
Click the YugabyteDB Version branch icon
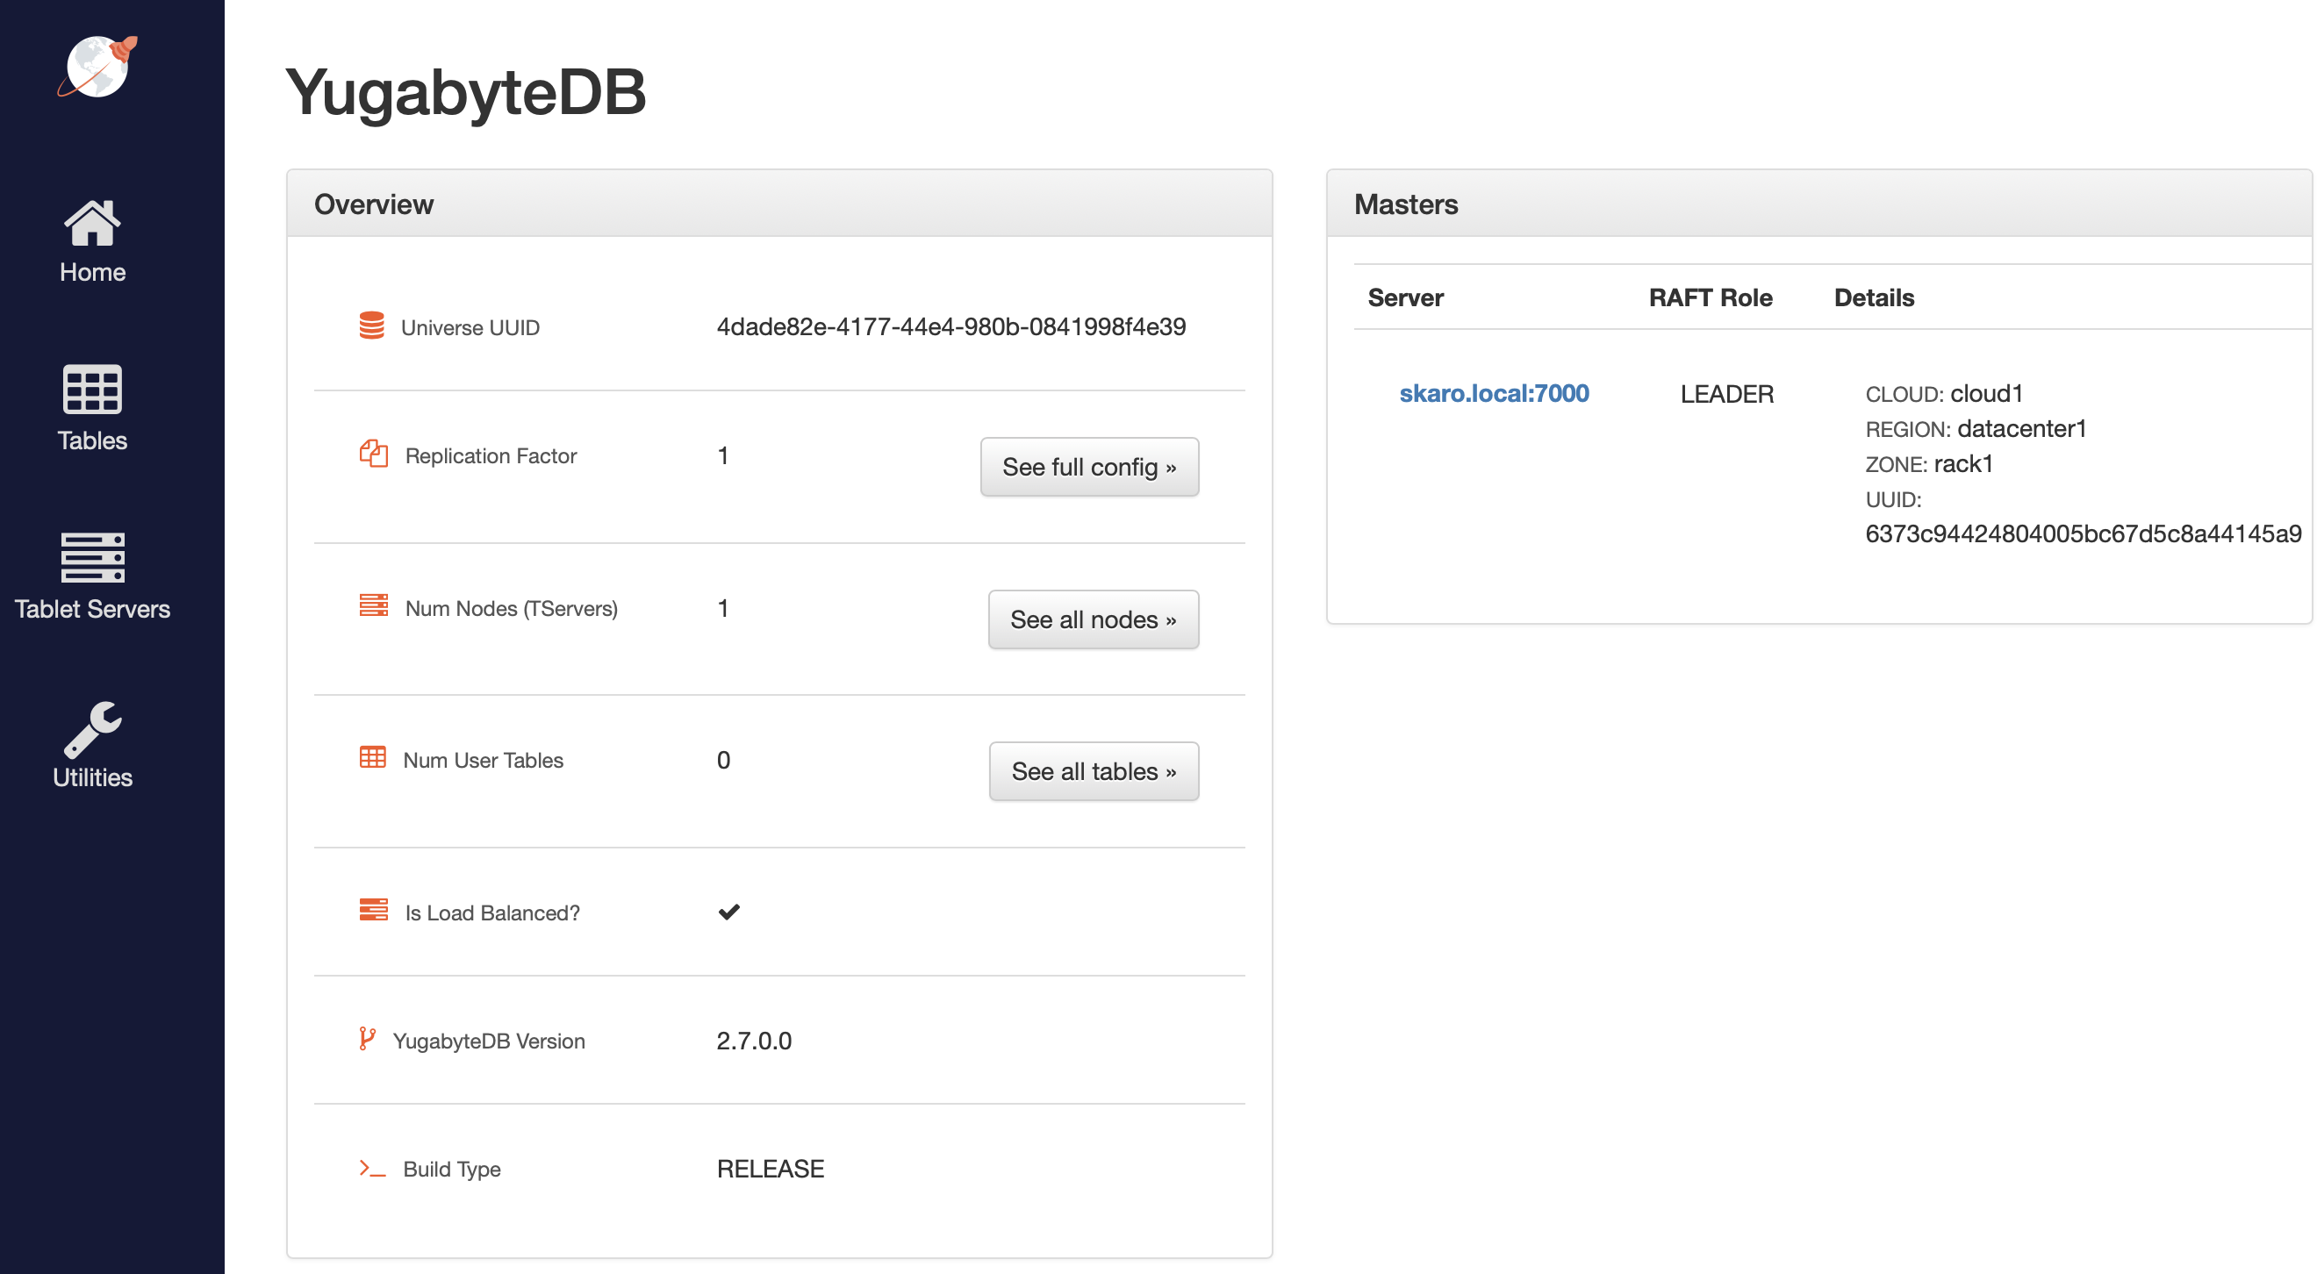click(x=366, y=1039)
